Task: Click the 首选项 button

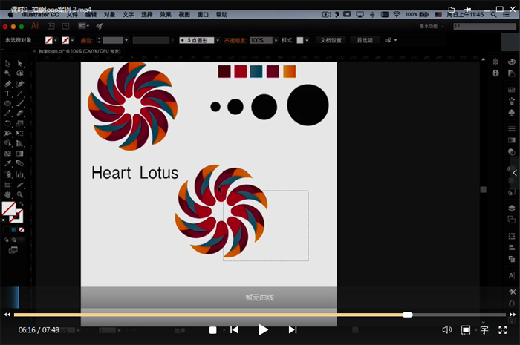Action: click(365, 40)
